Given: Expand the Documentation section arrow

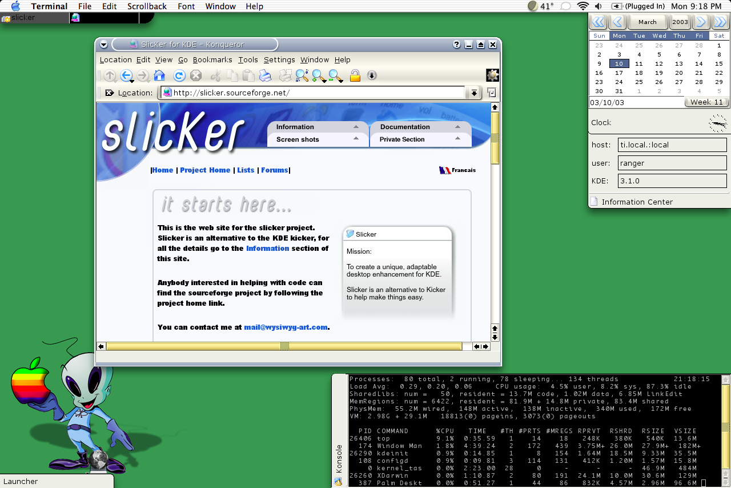Looking at the screenshot, I should pos(457,127).
